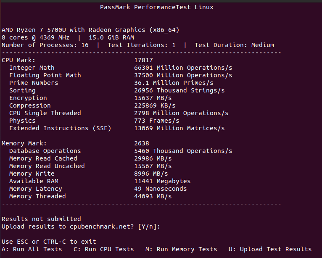Click the 'Encryption' row label
Screen dimensions: 322x258
[28, 98]
